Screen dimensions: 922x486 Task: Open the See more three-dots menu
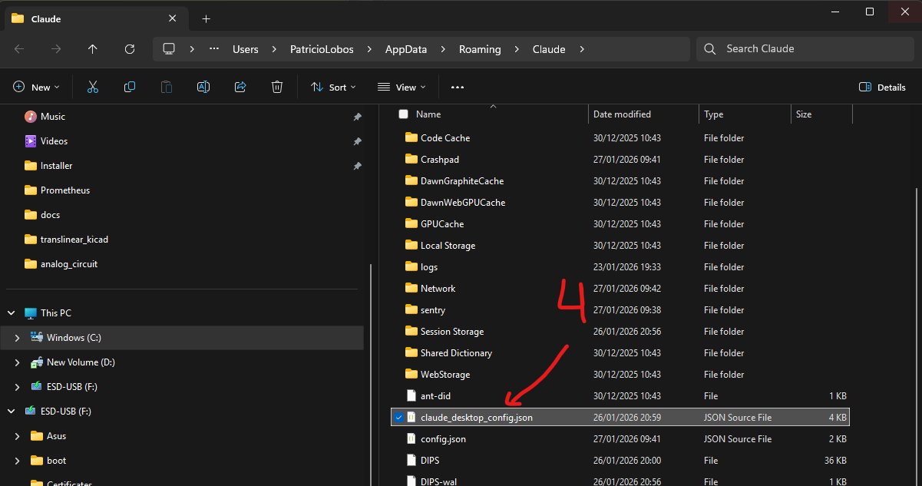click(x=458, y=88)
